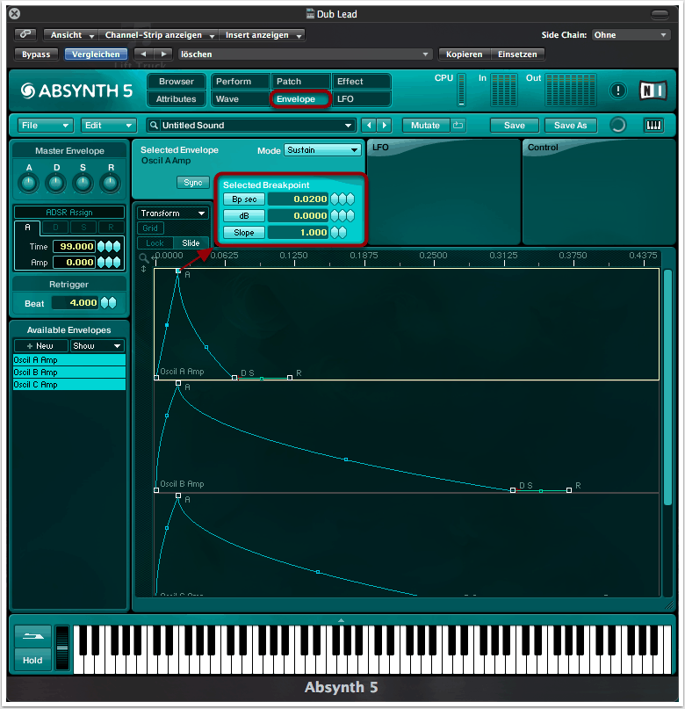Open the Side Chain Ohne dropdown
Image resolution: width=685 pixels, height=709 pixels.
[x=631, y=35]
